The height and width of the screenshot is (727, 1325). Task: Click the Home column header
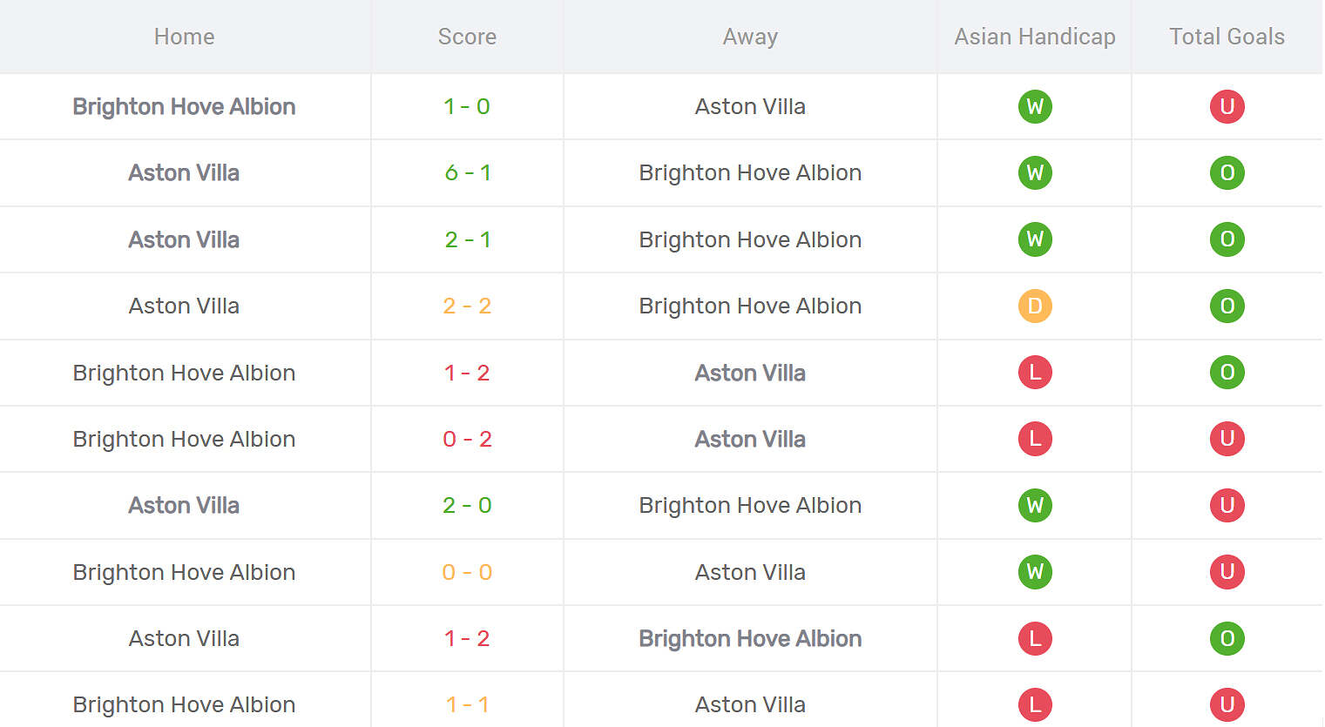(x=184, y=37)
